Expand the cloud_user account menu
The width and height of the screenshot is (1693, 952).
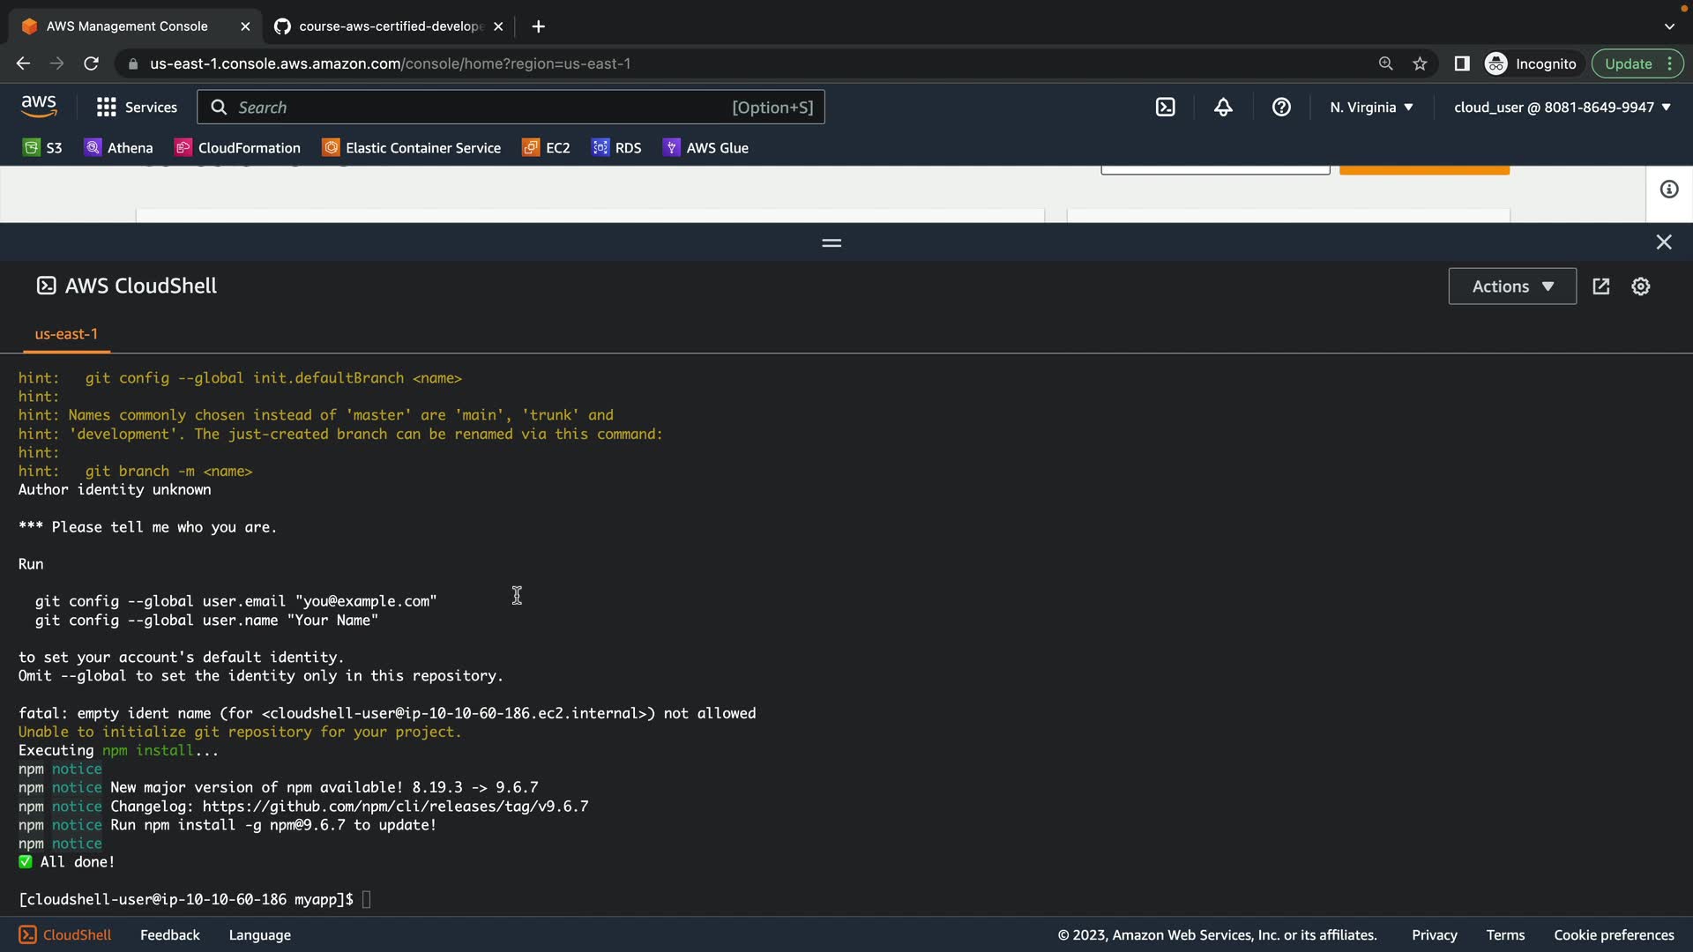tap(1562, 108)
